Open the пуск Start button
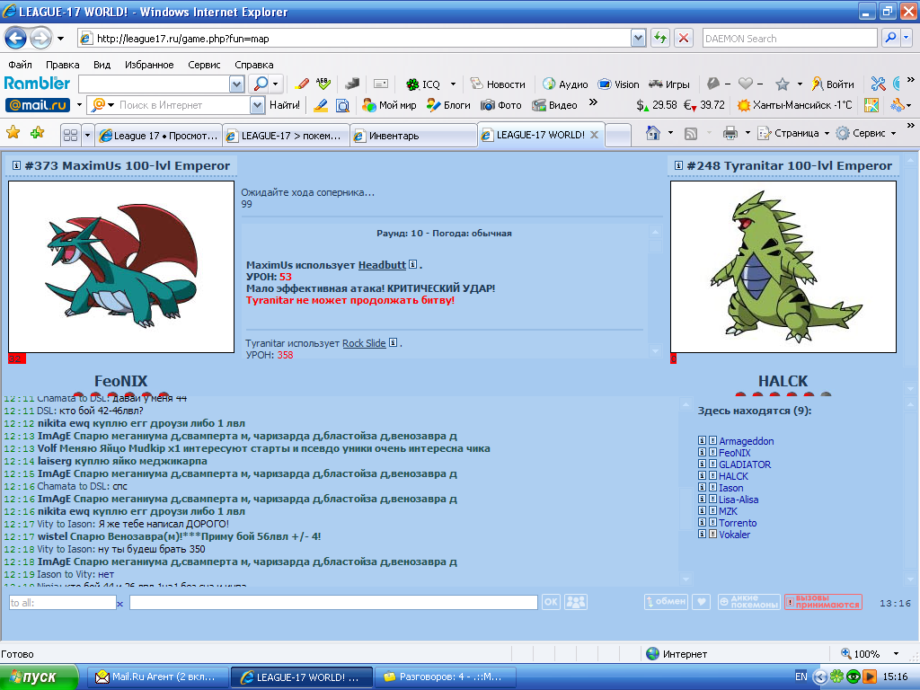Image resolution: width=920 pixels, height=690 pixels. [39, 677]
